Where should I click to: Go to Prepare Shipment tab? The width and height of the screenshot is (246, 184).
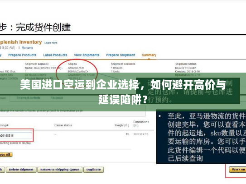click(121, 55)
